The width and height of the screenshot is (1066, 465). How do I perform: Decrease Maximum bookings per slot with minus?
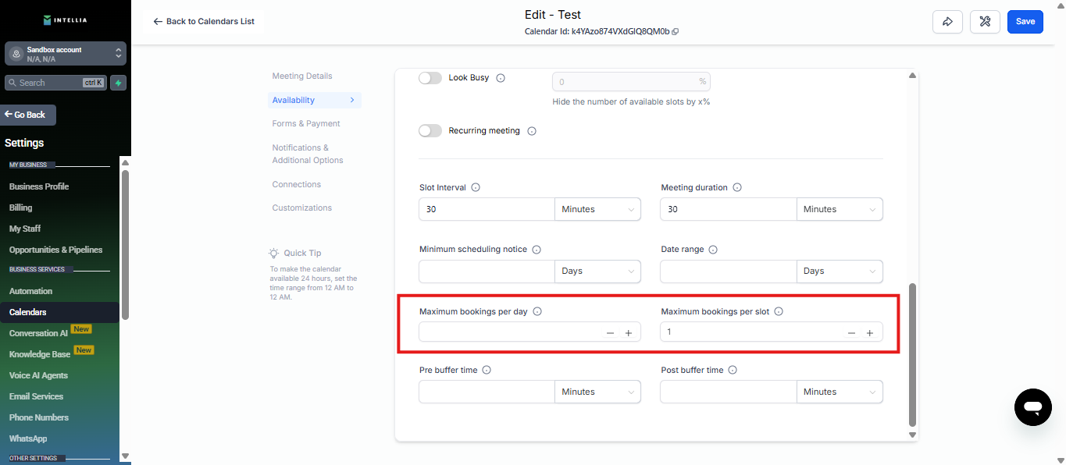tap(851, 333)
